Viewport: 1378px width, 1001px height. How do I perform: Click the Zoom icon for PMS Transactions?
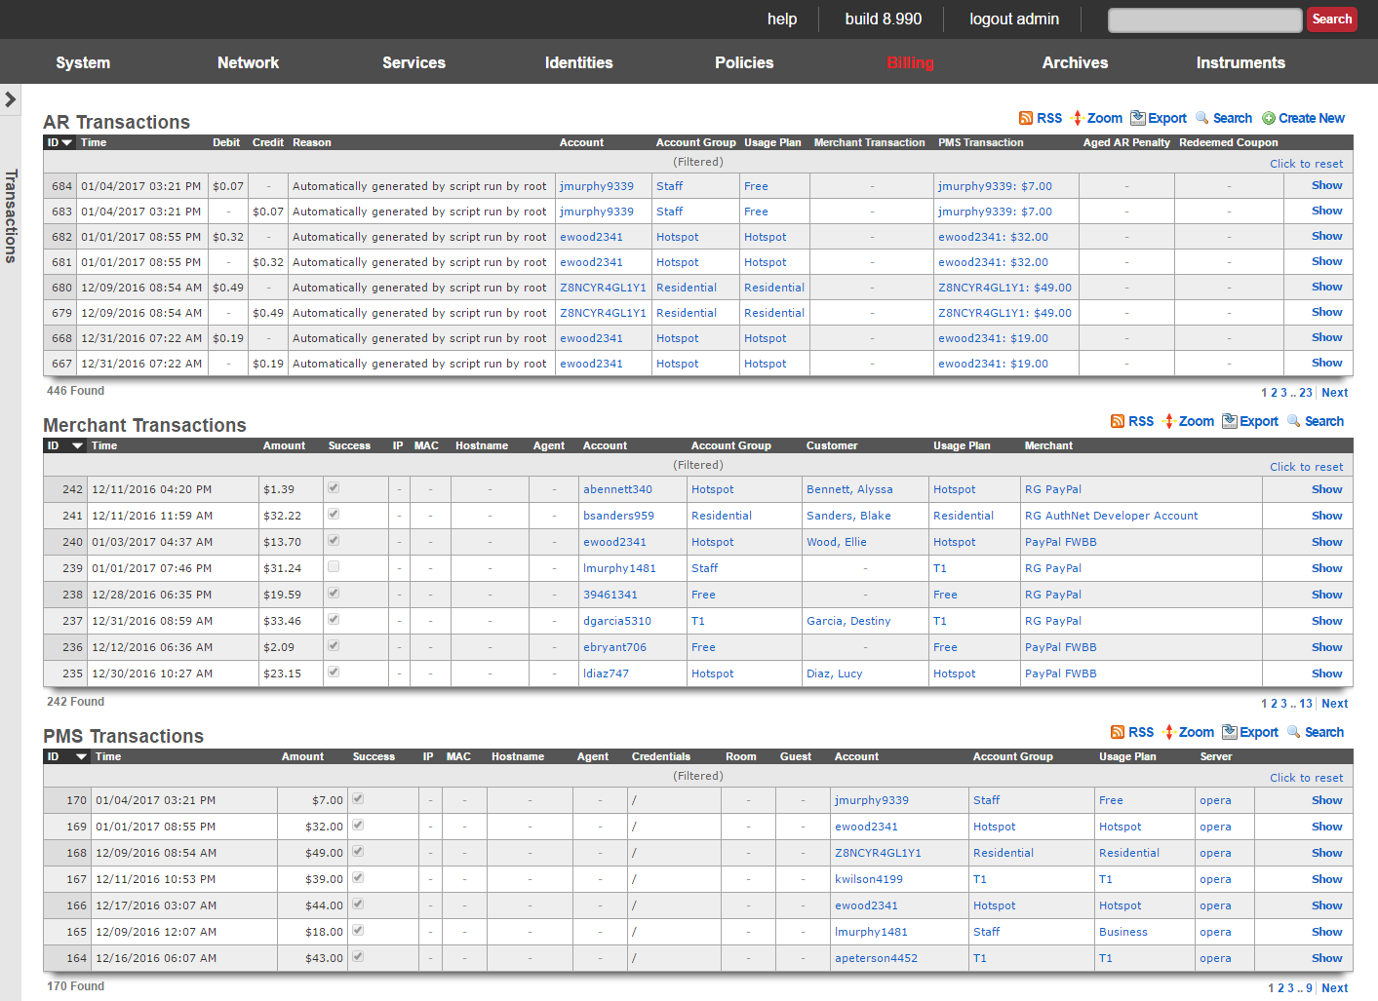[1168, 732]
